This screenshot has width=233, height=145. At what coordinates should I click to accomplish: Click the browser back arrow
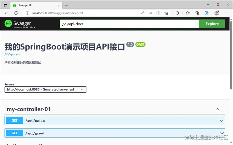6,13
